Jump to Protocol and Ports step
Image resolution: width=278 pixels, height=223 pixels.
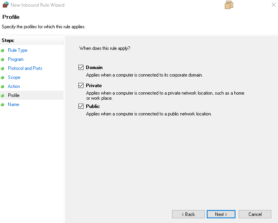click(25, 68)
